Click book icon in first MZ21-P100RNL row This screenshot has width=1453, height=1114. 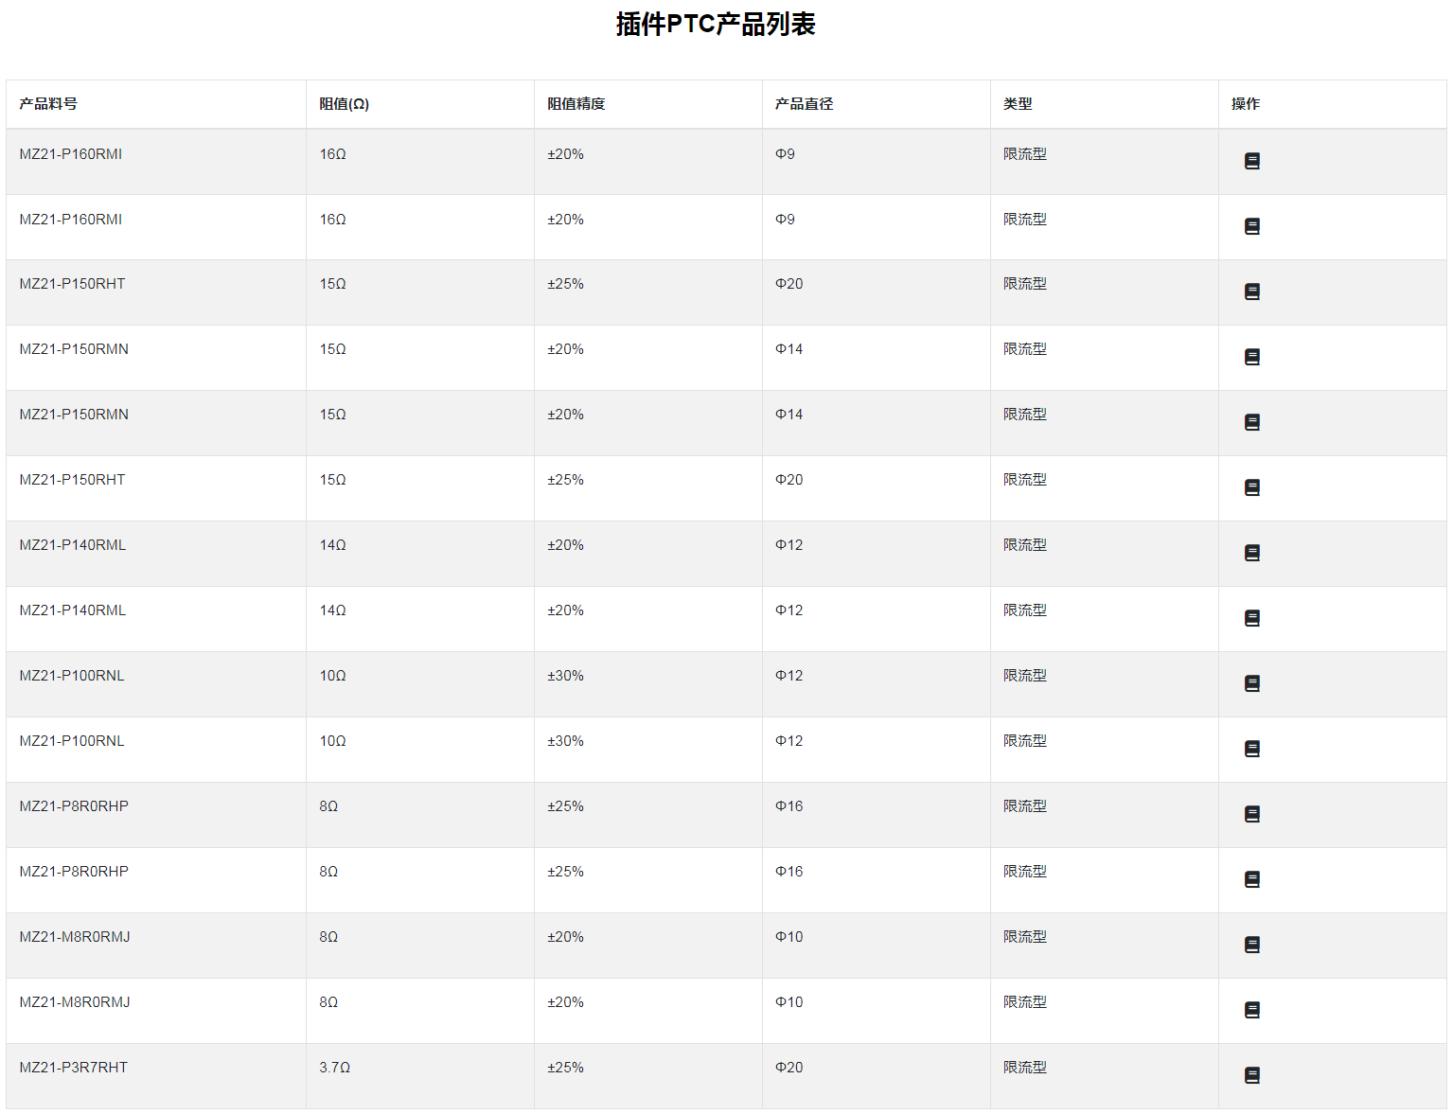click(x=1251, y=683)
